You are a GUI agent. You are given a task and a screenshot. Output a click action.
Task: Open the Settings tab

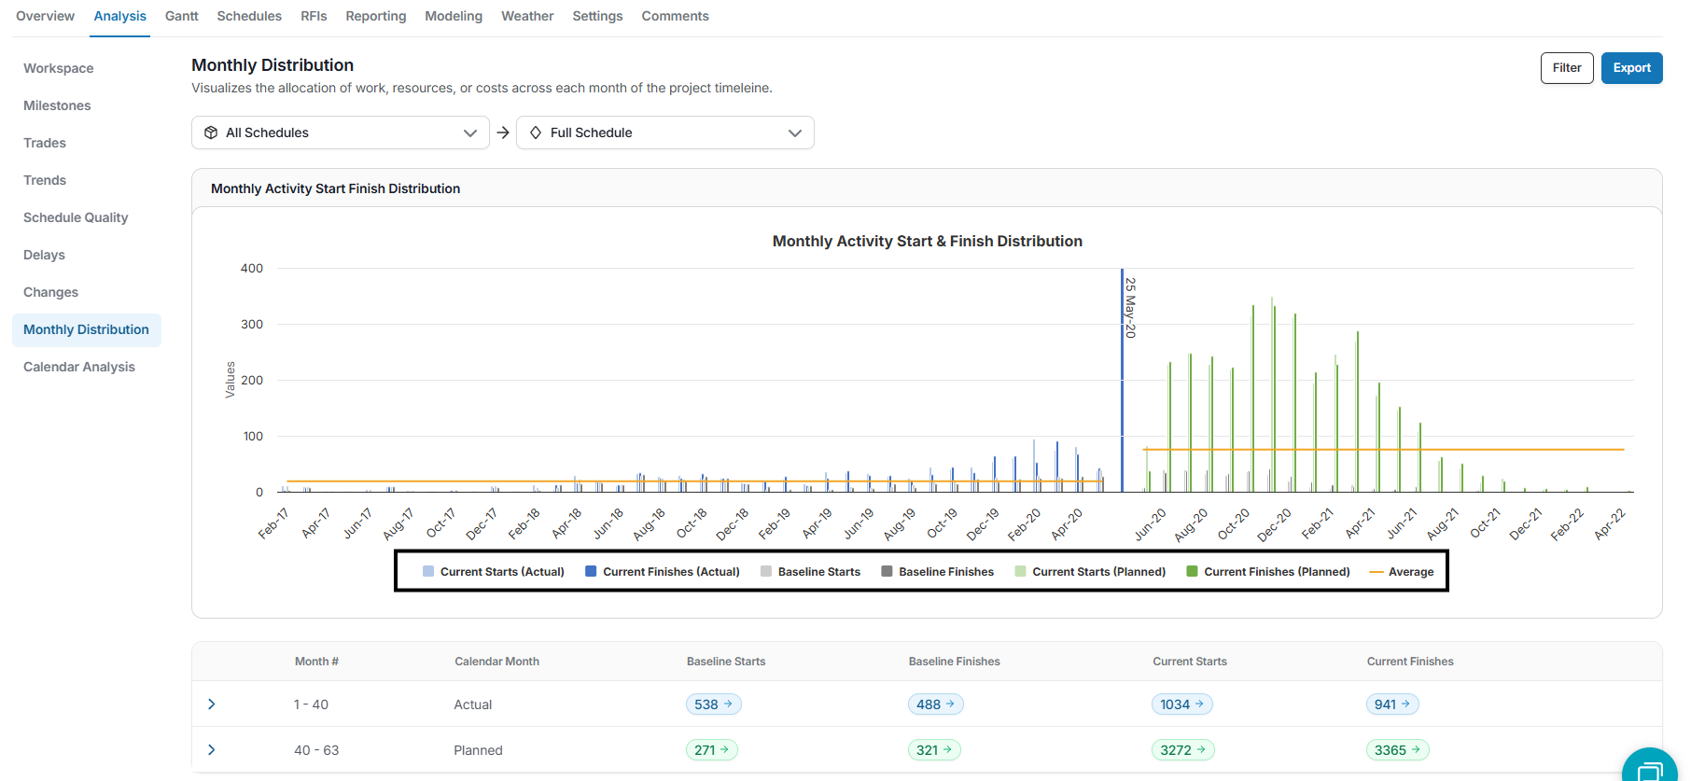(597, 16)
